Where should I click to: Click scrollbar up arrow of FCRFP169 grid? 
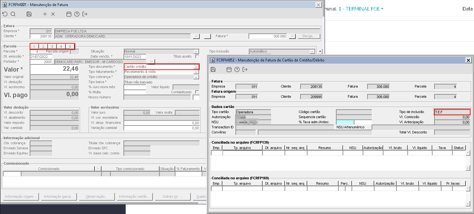(x=468, y=189)
